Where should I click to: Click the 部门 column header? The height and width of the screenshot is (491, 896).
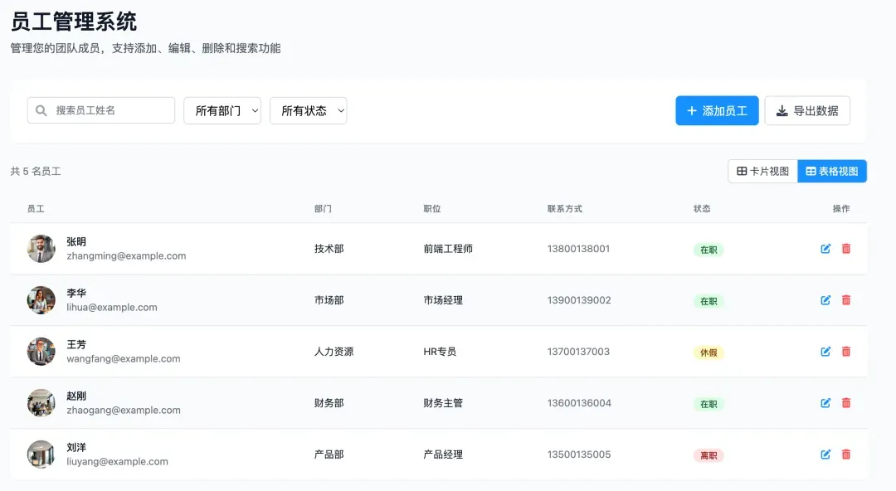coord(323,209)
